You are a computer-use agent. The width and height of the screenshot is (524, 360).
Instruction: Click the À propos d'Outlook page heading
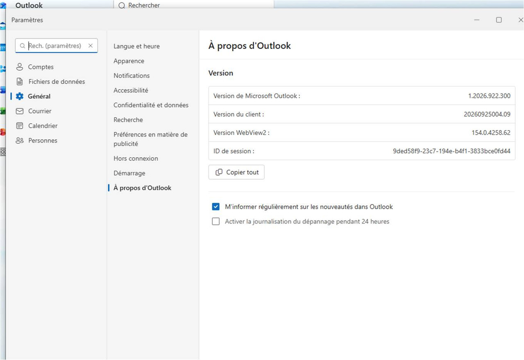(250, 45)
